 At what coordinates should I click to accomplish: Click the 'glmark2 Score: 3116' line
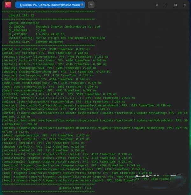75,188
